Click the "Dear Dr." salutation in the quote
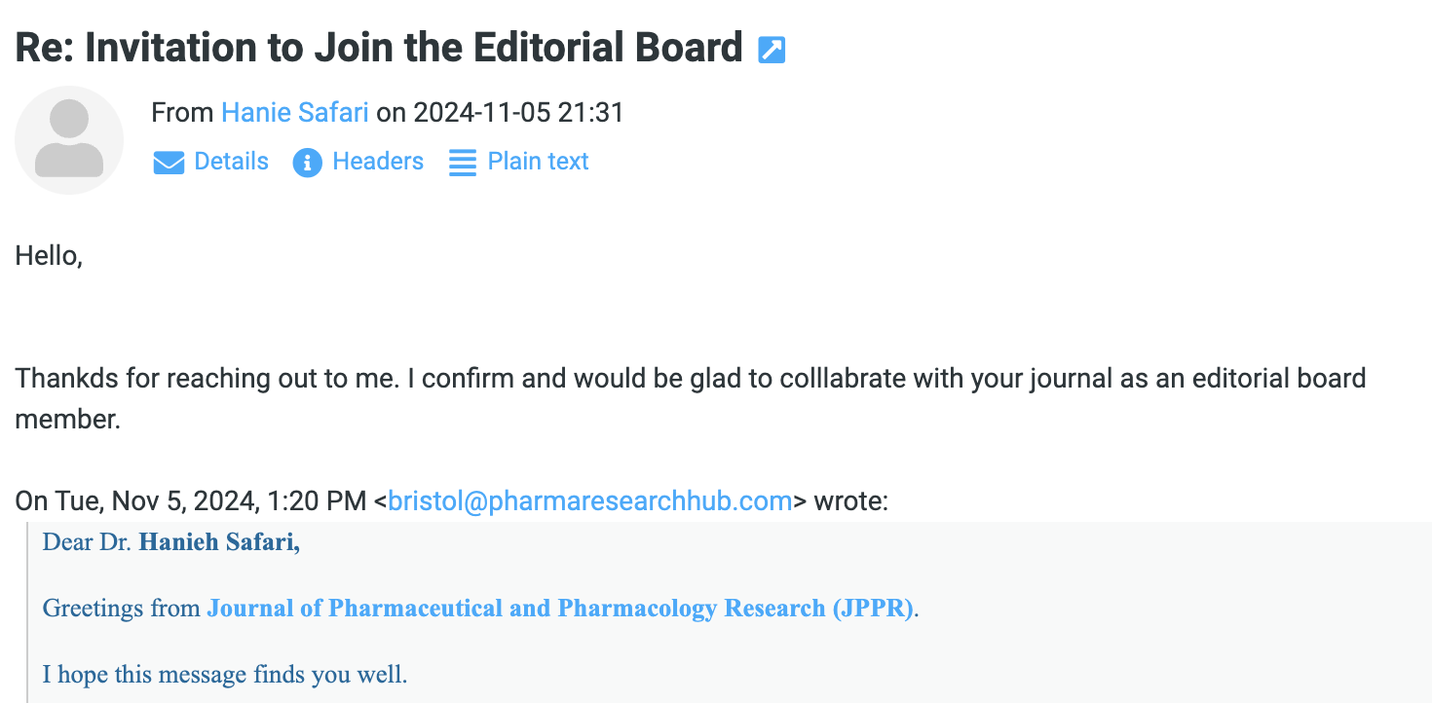Viewport: 1432px width, 703px height. pos(87,542)
